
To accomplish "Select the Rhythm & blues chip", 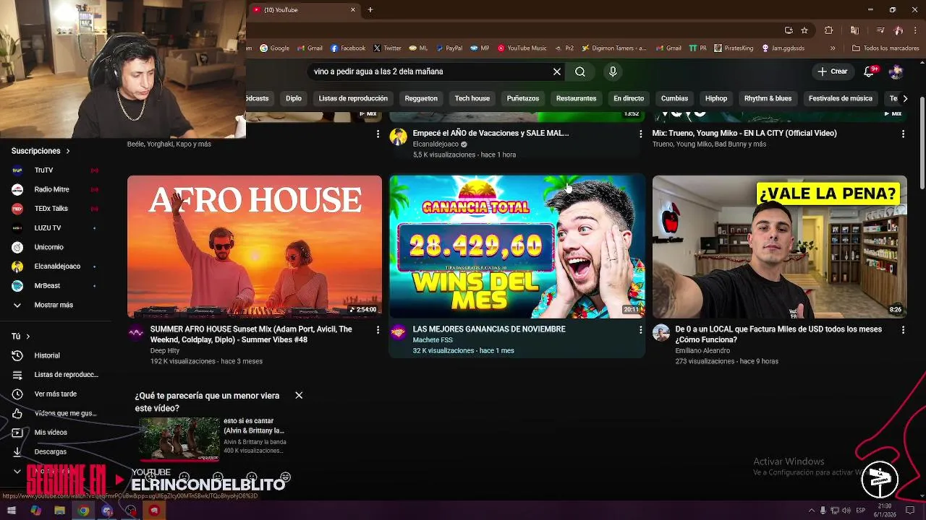I will pyautogui.click(x=768, y=98).
